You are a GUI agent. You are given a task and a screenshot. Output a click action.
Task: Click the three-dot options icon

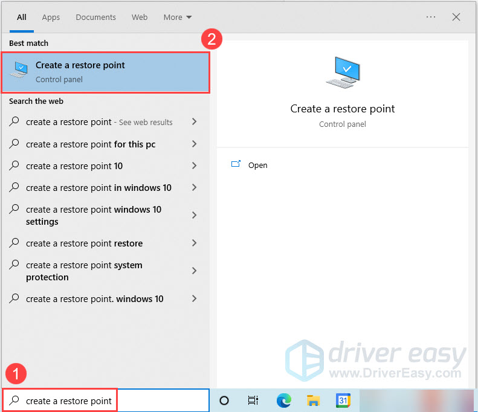(x=431, y=17)
